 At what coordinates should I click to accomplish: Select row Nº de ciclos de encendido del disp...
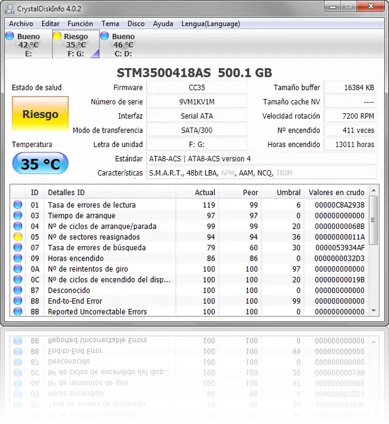tap(189, 279)
